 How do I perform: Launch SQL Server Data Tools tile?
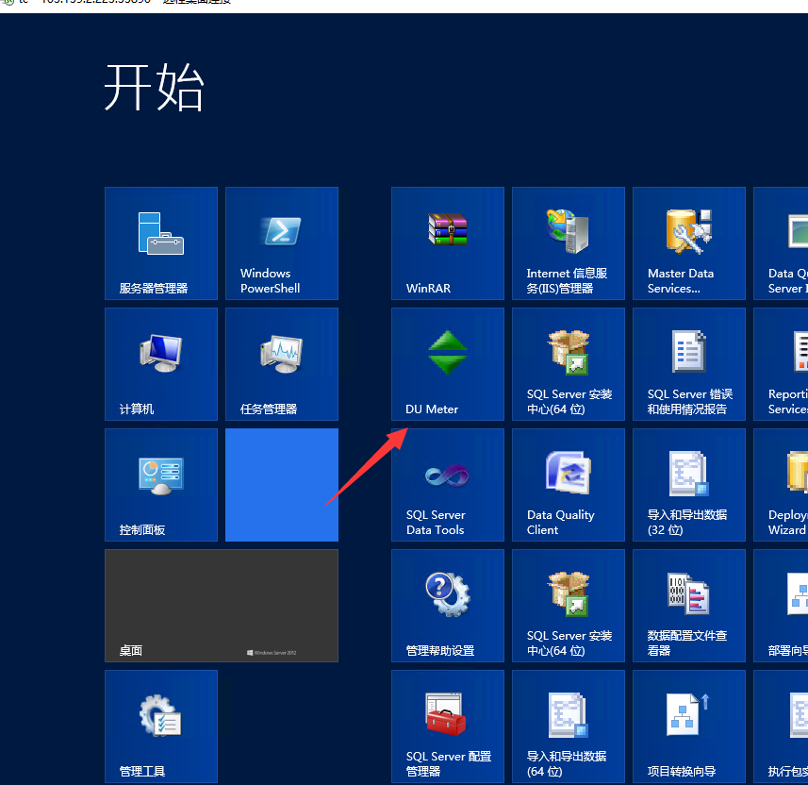tap(448, 485)
